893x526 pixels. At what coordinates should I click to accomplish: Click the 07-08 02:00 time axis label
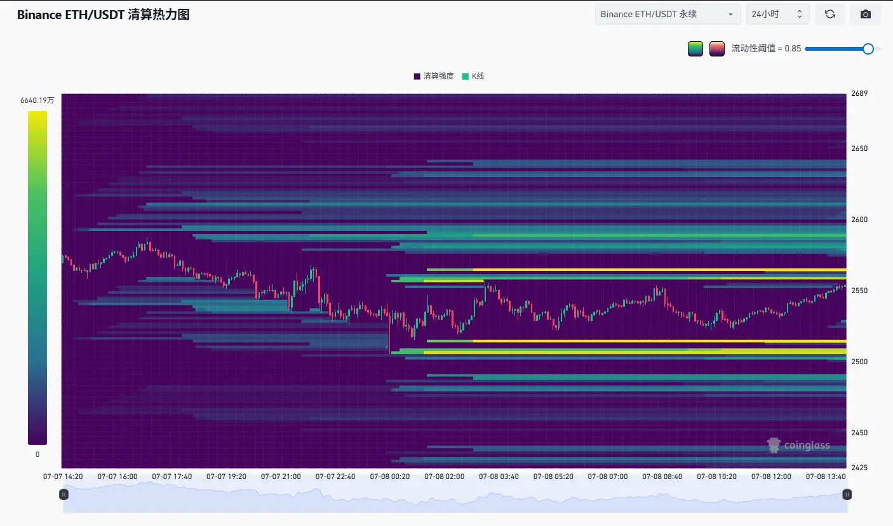(445, 476)
